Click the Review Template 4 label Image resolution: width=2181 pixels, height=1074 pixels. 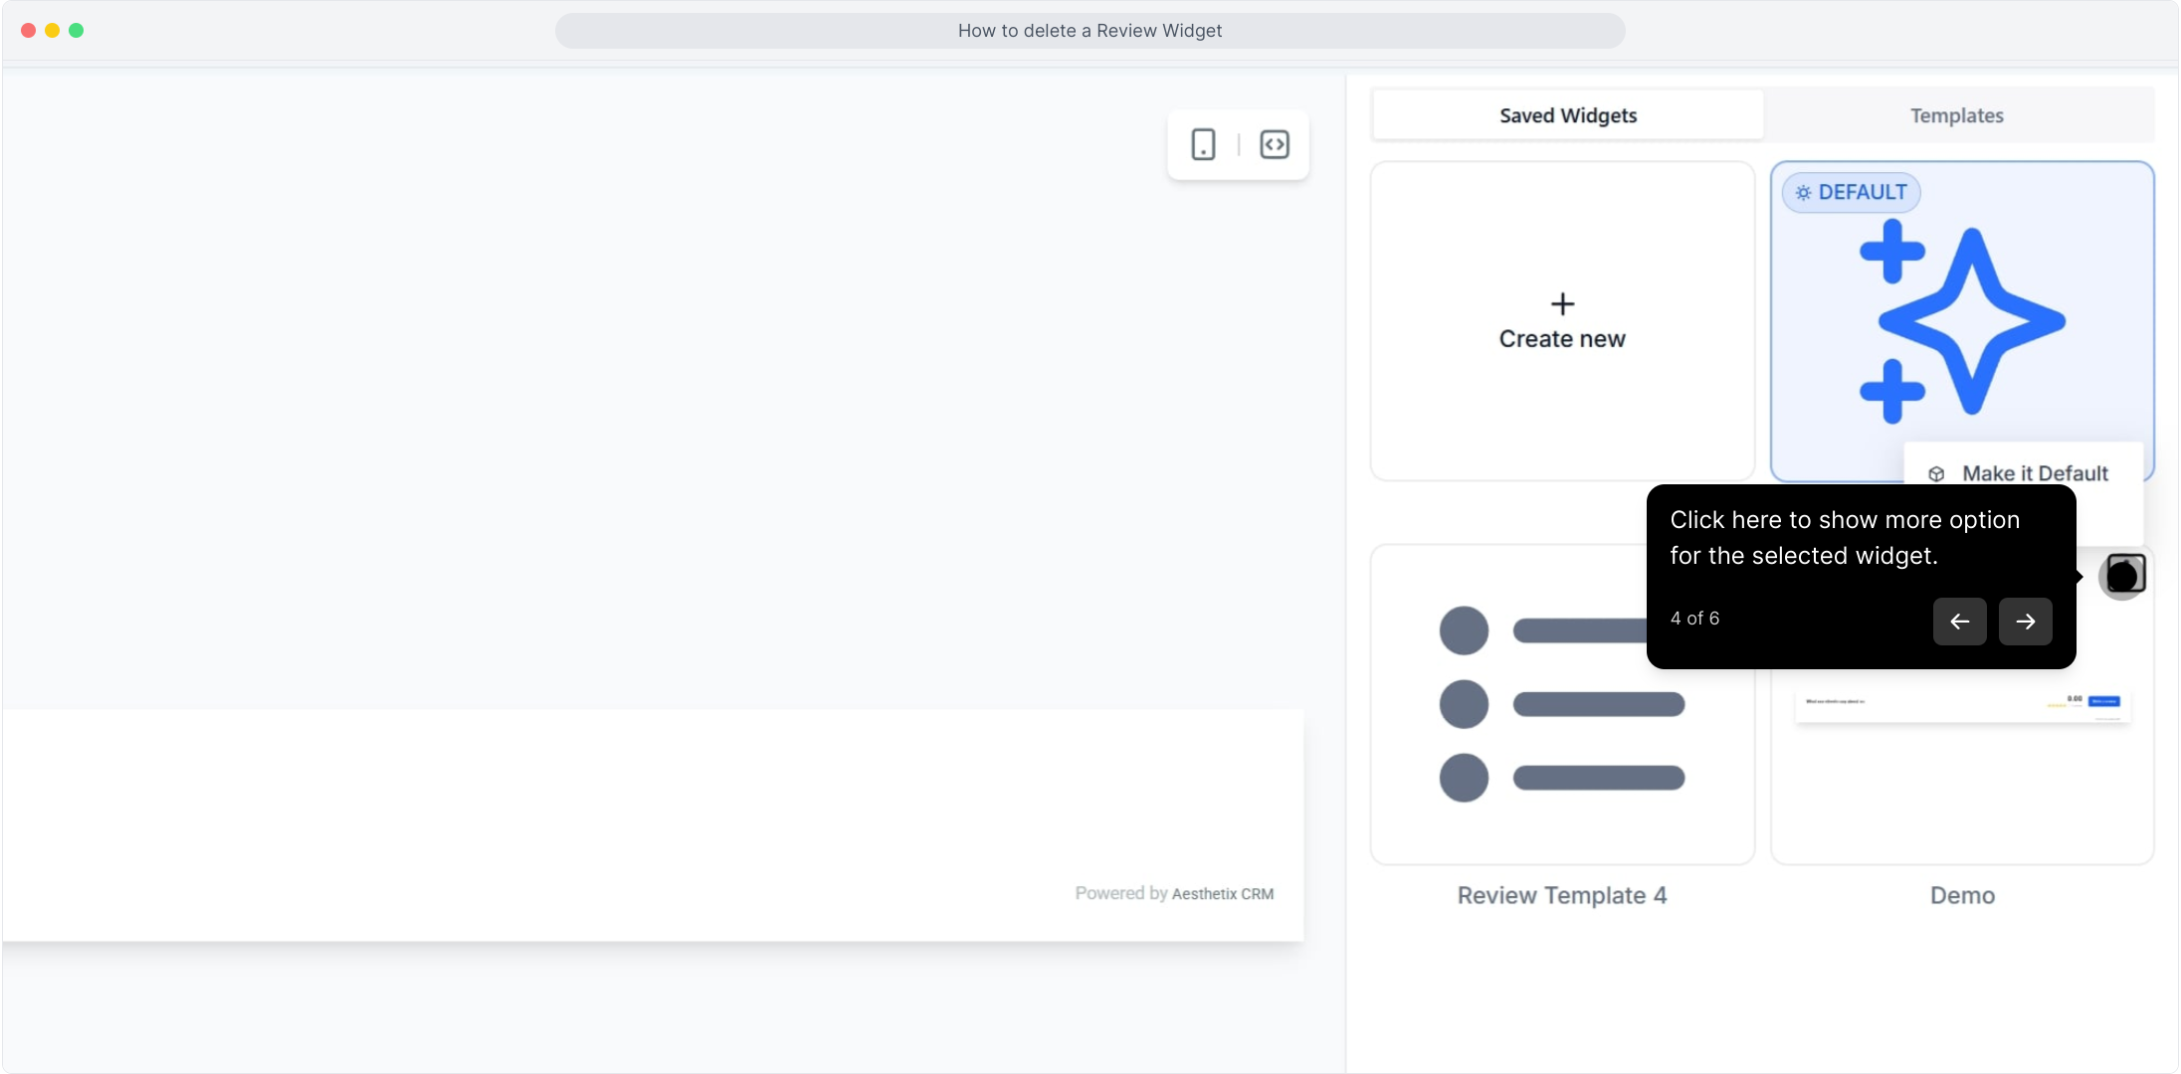[x=1562, y=895]
